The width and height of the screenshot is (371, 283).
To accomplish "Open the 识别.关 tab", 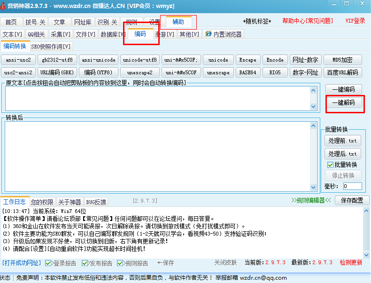I will point(108,22).
